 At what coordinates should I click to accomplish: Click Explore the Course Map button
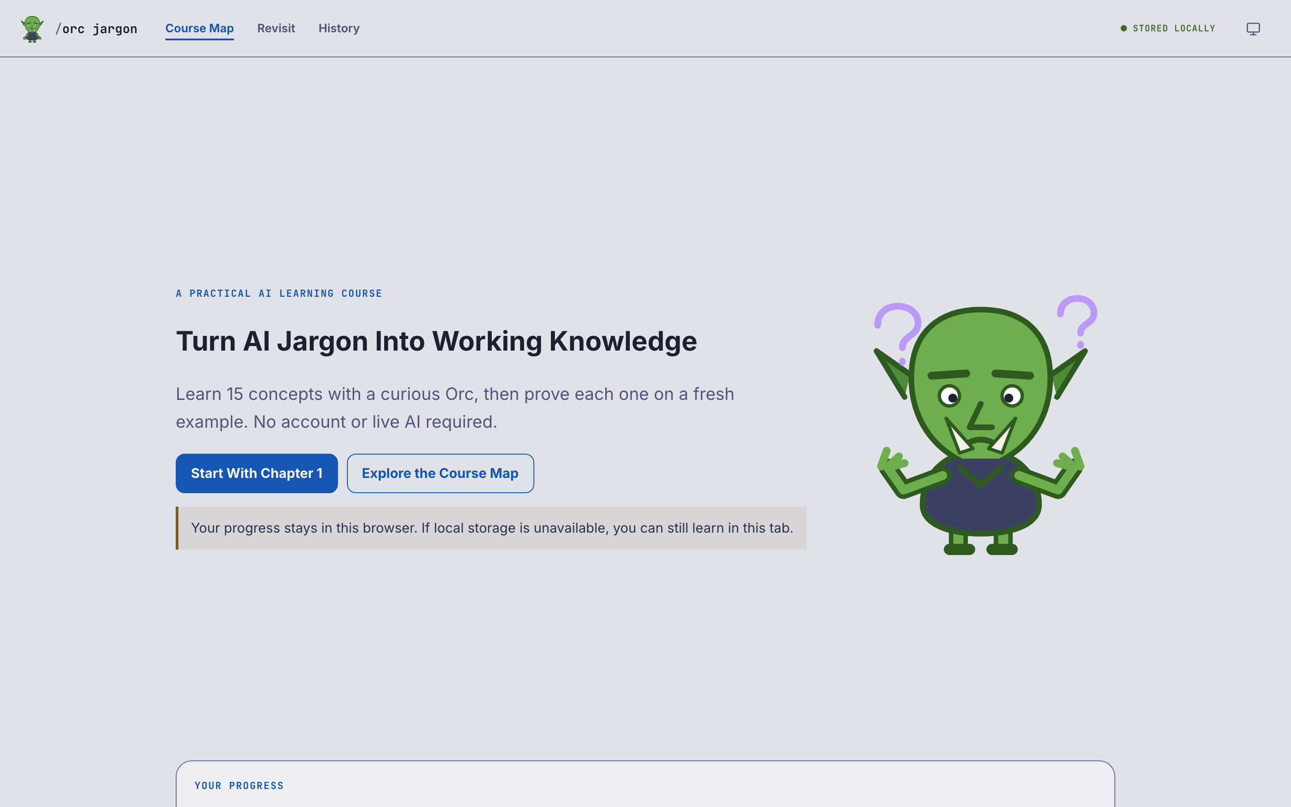pyautogui.click(x=440, y=473)
